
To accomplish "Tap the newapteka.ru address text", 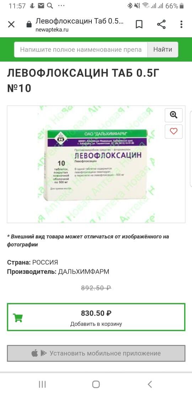I will click(52, 30).
